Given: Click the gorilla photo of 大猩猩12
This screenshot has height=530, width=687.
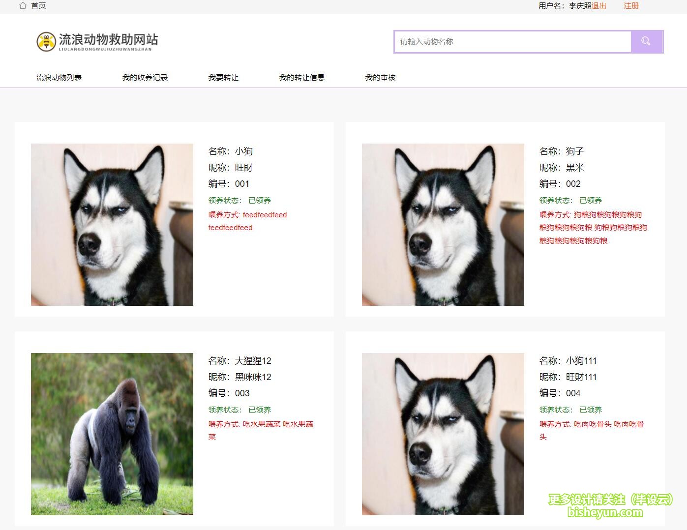Looking at the screenshot, I should point(112,434).
